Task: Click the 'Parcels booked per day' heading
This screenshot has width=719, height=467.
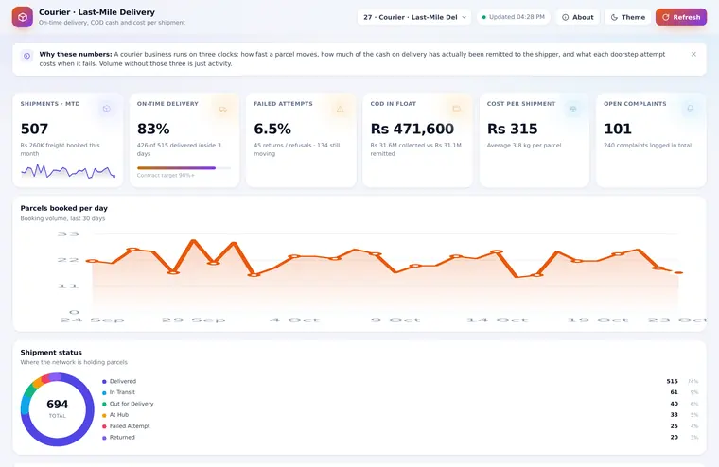Action: coord(64,208)
